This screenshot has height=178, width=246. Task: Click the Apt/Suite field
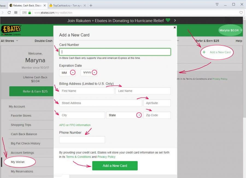click(x=157, y=103)
